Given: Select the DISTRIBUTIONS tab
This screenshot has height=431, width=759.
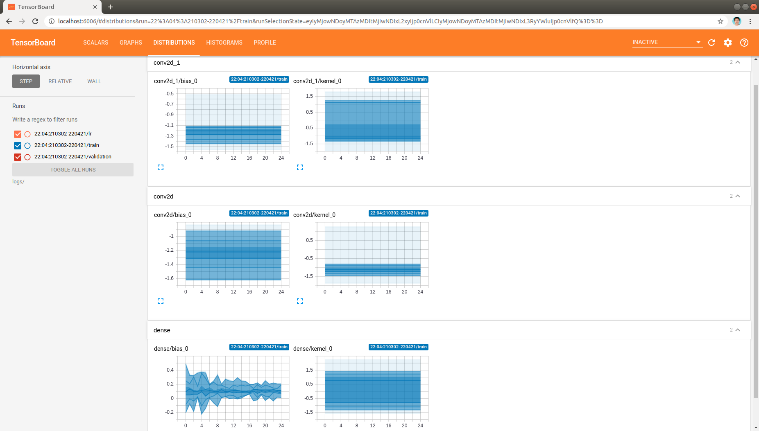Looking at the screenshot, I should (174, 43).
